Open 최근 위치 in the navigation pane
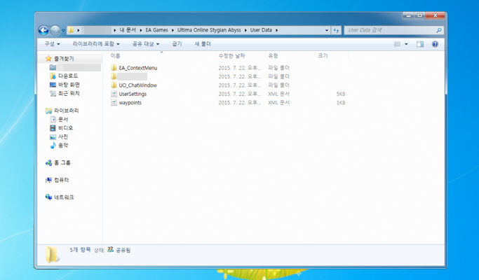Screen dimensions: 479x280 (69, 93)
